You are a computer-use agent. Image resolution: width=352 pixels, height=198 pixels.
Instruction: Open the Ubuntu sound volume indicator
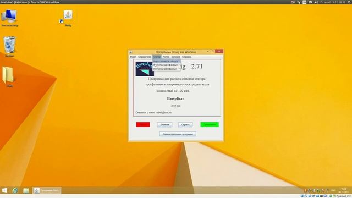316,2
